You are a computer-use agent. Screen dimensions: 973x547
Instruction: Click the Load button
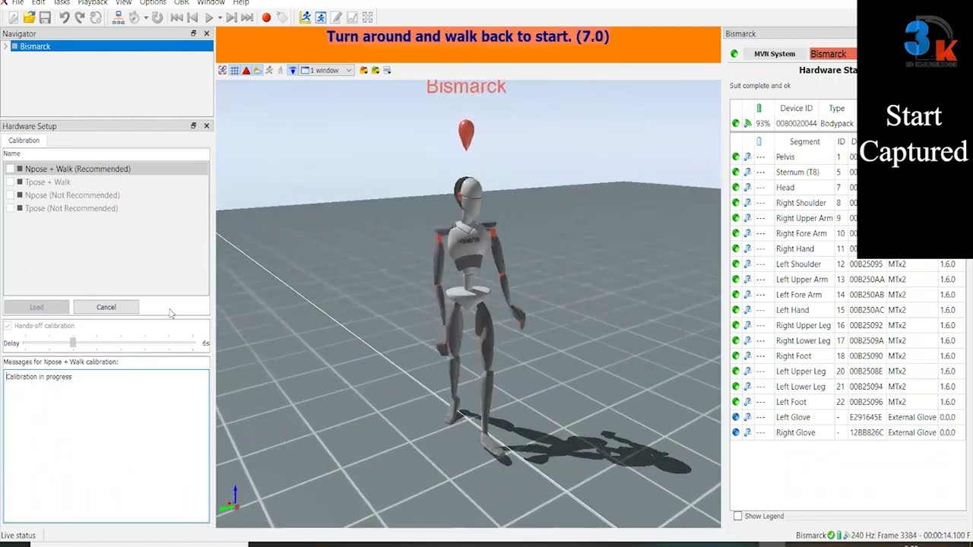click(36, 307)
